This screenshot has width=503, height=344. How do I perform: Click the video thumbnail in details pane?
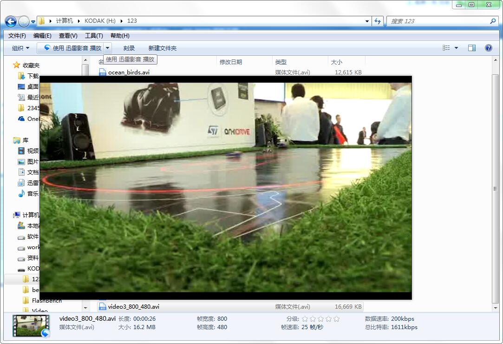pyautogui.click(x=31, y=326)
